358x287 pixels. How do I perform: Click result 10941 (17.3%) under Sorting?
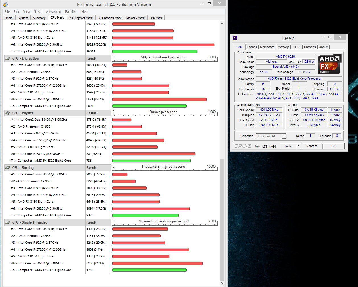pos(96,208)
